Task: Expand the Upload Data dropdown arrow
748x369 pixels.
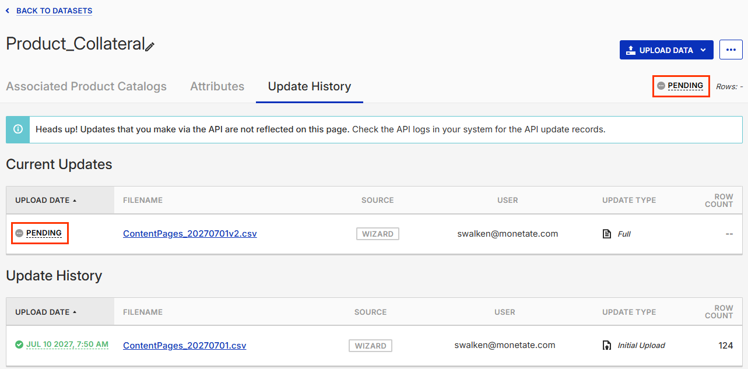Action: click(703, 50)
